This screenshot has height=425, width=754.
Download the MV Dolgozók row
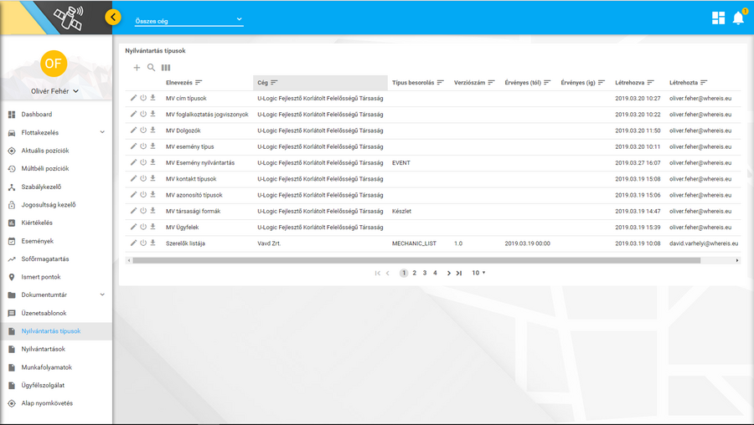coord(153,131)
